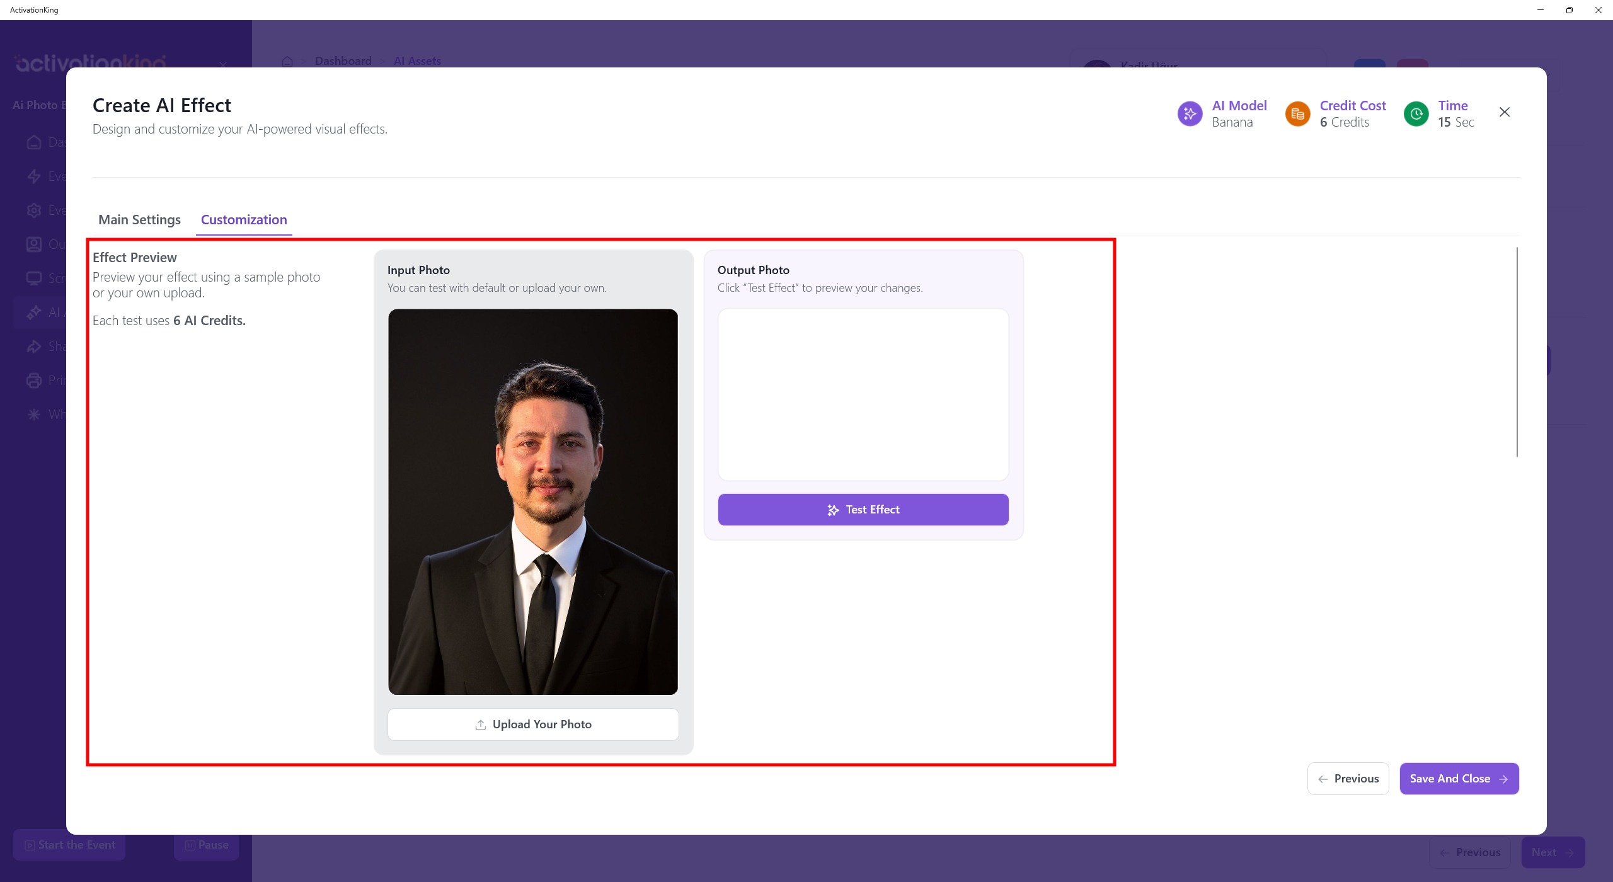
Task: Click the left arrow icon on Previous
Action: pos(1323,779)
